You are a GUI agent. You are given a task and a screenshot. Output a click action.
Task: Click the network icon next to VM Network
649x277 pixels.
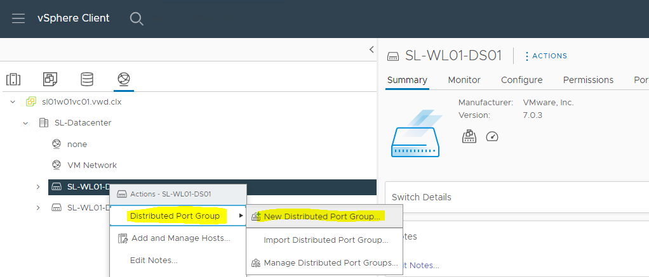point(57,165)
